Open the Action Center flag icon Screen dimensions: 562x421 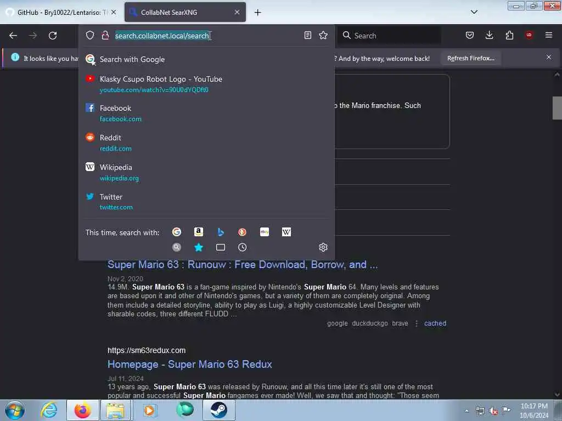point(506,410)
